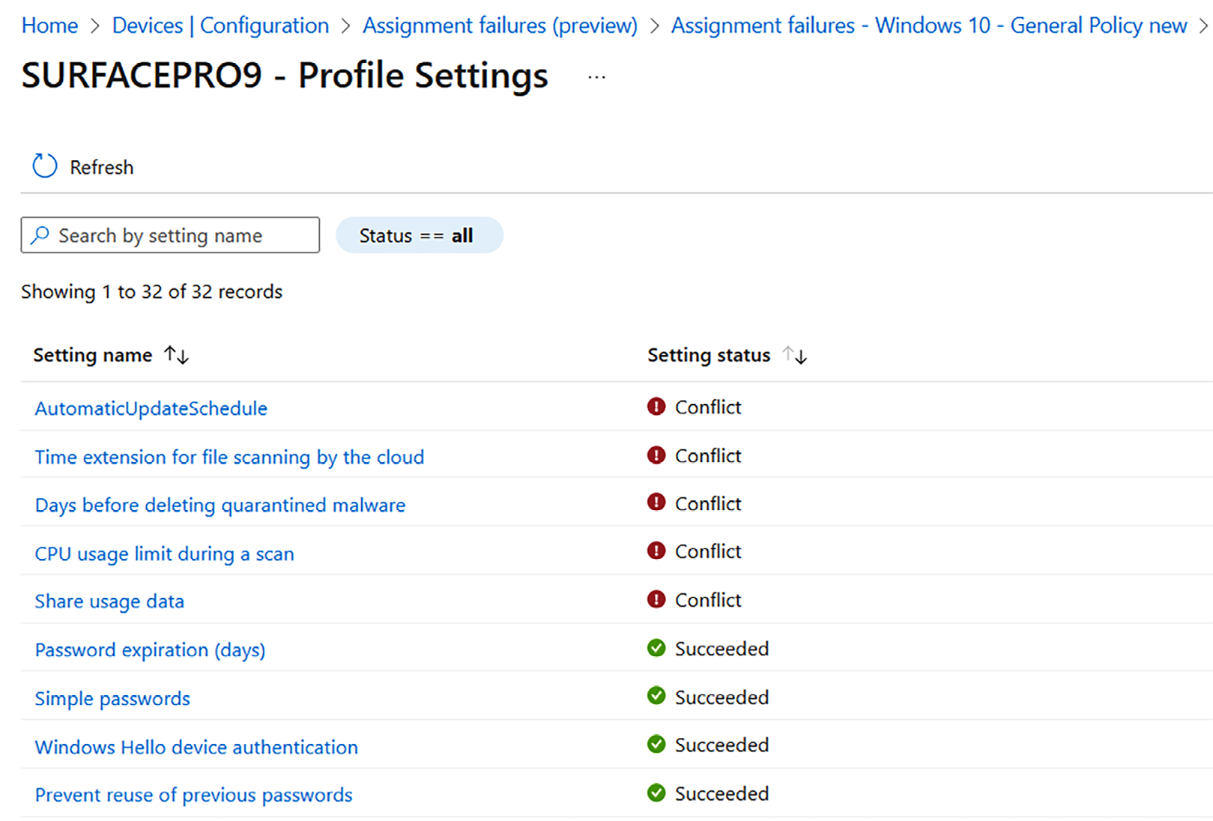Sort by Setting name column arrows
The height and width of the screenshot is (821, 1213).
pos(177,355)
